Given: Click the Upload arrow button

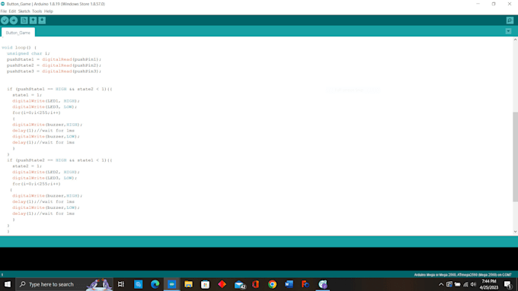Looking at the screenshot, I should pyautogui.click(x=14, y=21).
